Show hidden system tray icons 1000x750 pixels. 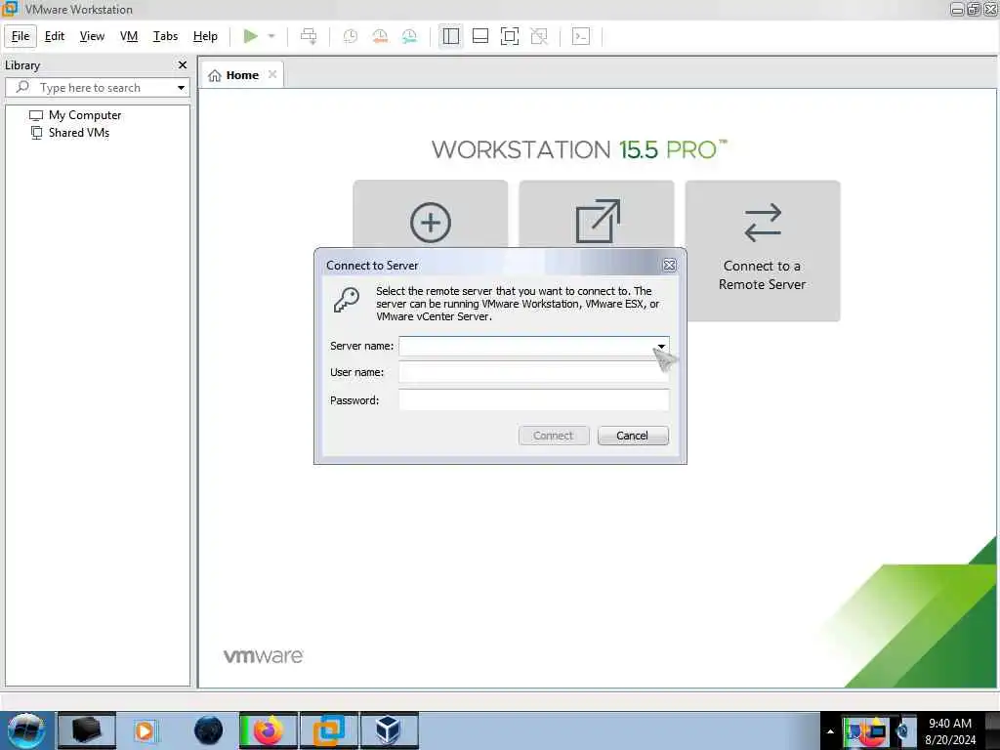coord(830,730)
